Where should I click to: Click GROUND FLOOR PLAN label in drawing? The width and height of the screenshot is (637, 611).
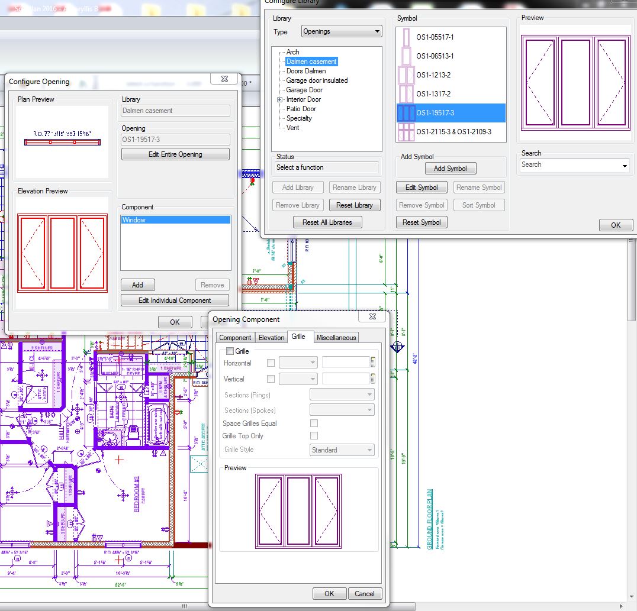coord(429,519)
